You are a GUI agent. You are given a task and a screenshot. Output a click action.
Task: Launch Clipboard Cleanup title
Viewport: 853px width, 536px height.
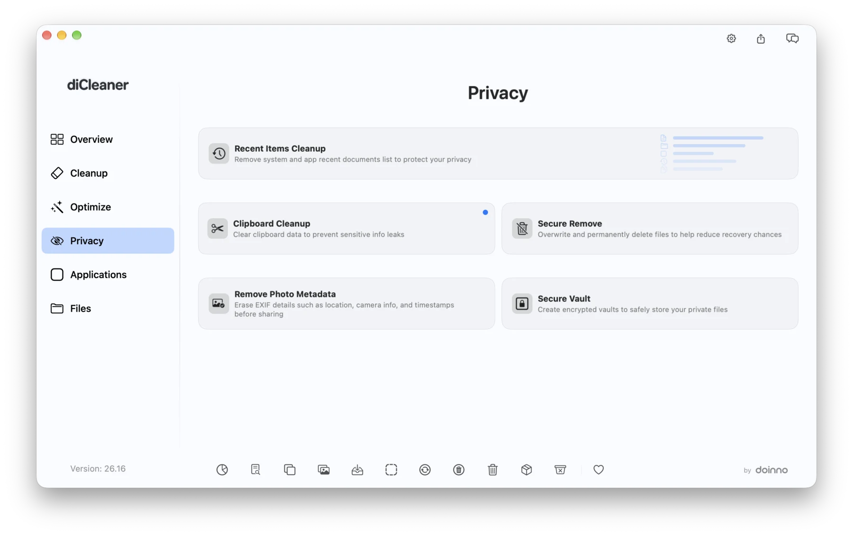point(272,223)
